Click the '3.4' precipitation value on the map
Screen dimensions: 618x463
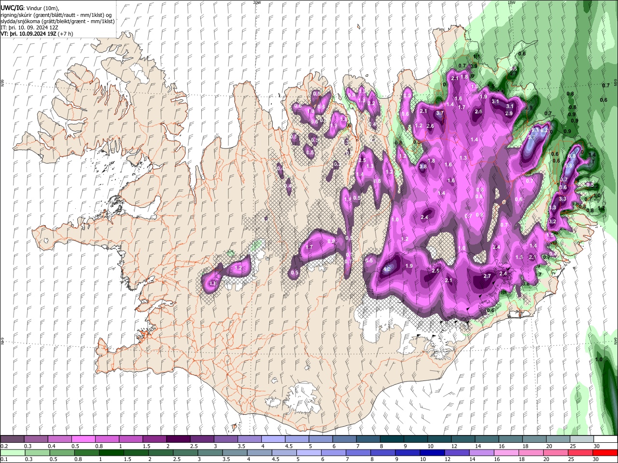tap(592, 155)
